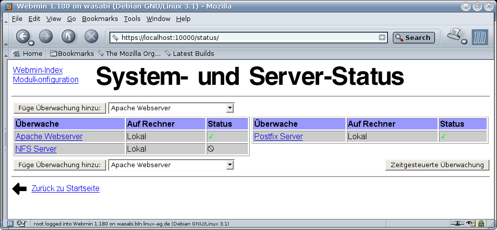Click the Print icon in toolbar
Image resolution: width=497 pixels, height=230 pixels.
tap(454, 35)
